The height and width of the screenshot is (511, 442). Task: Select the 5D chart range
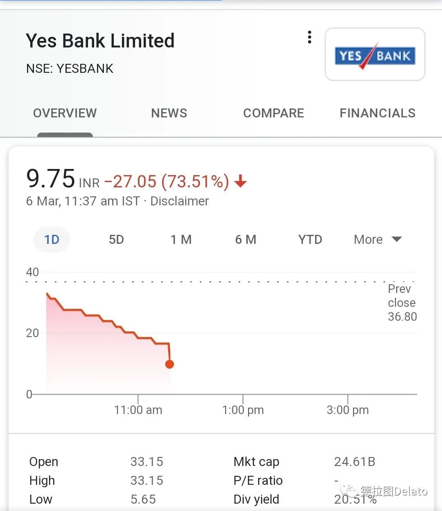[116, 239]
